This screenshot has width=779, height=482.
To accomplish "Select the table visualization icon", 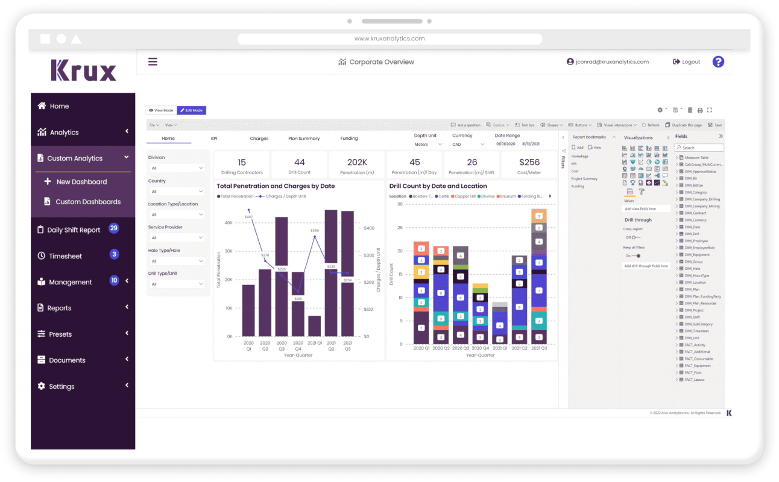I will (633, 175).
